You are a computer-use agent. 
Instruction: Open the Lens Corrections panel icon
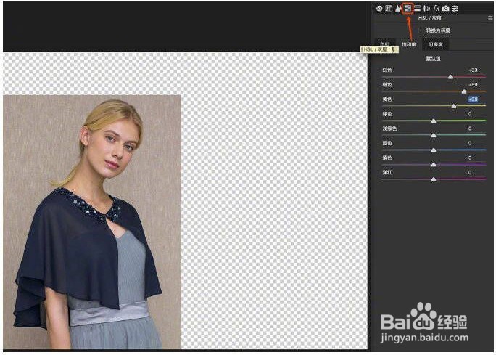426,9
